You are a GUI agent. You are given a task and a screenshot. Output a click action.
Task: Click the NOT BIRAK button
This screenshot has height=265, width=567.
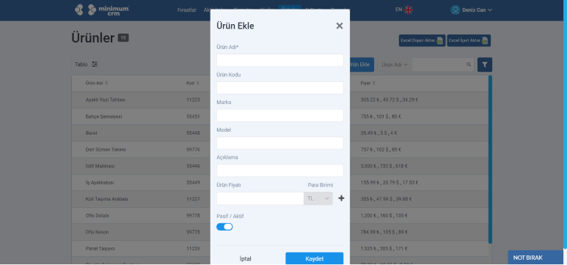tap(535, 258)
